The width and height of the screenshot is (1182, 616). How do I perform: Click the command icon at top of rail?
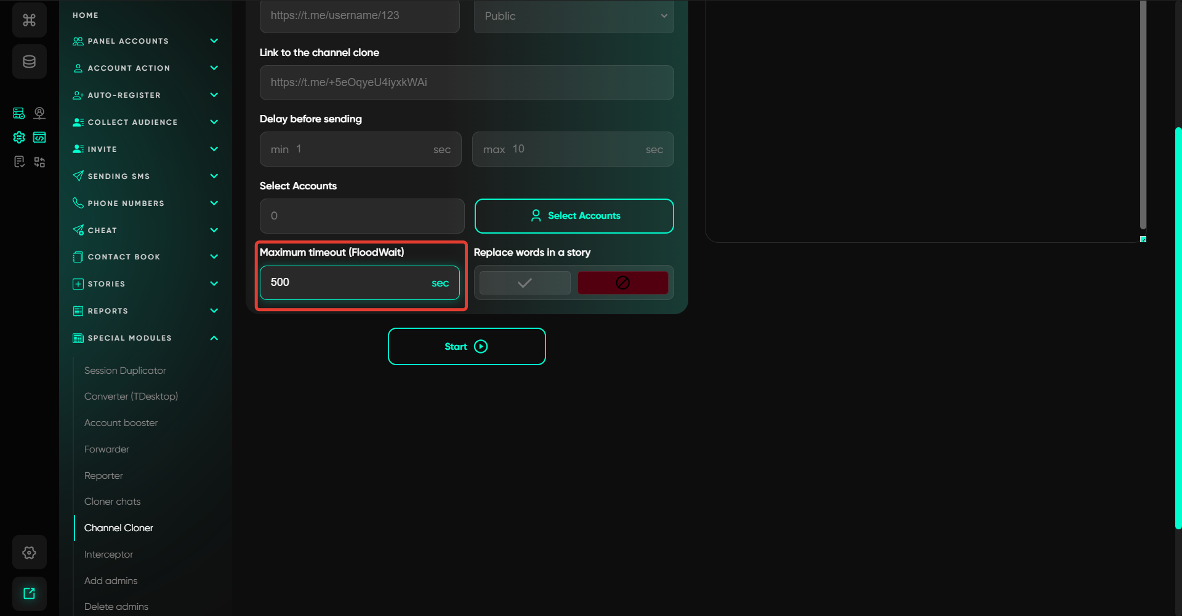pyautogui.click(x=29, y=20)
